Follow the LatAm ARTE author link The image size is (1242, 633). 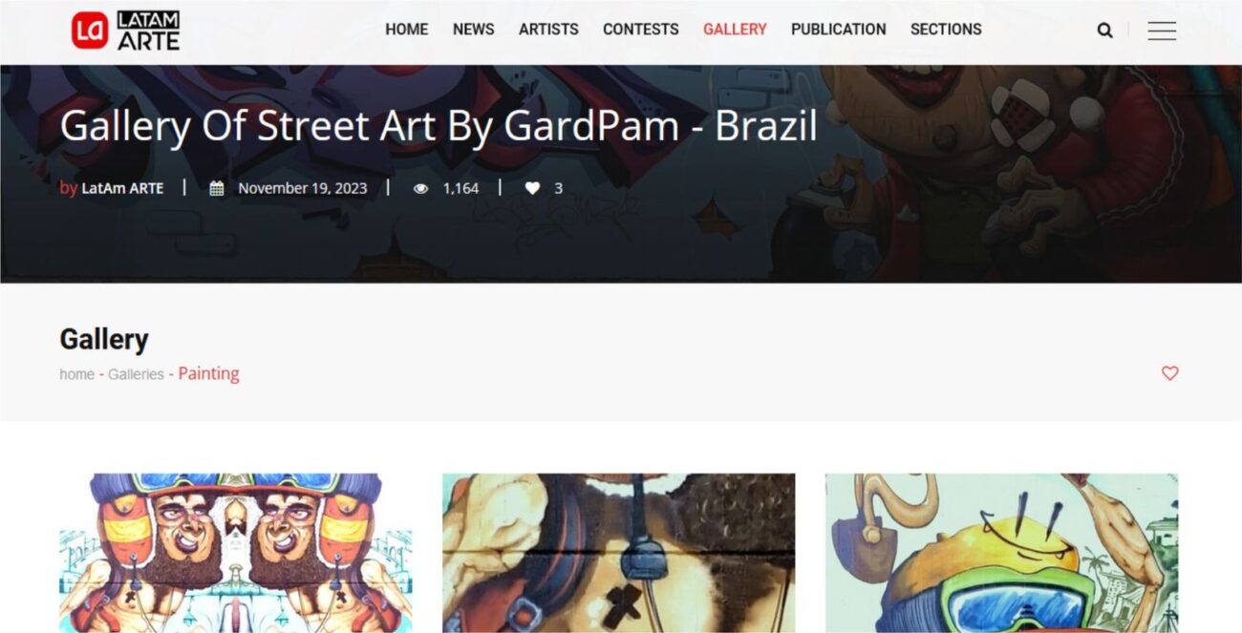[x=122, y=188]
